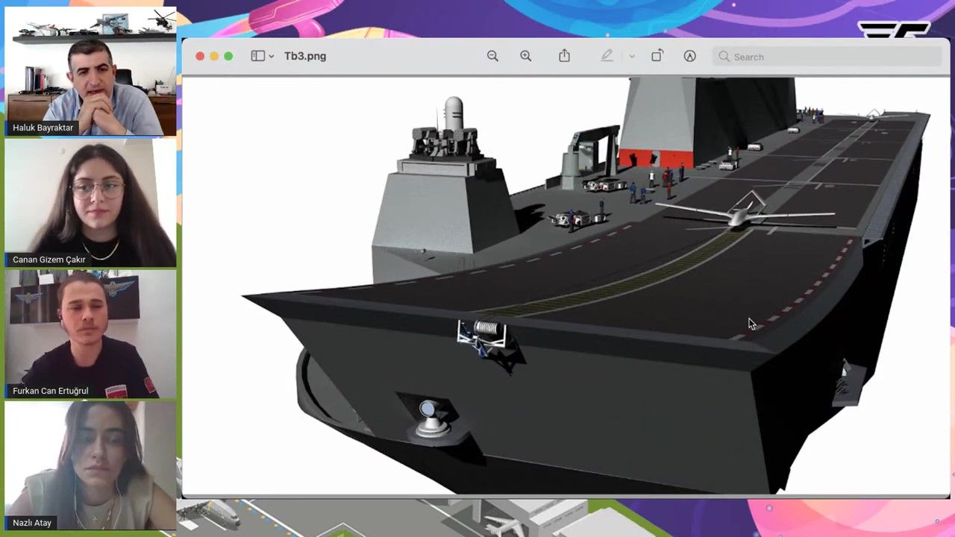Rotate the image with Rotate icon
The width and height of the screenshot is (955, 537).
click(x=657, y=56)
